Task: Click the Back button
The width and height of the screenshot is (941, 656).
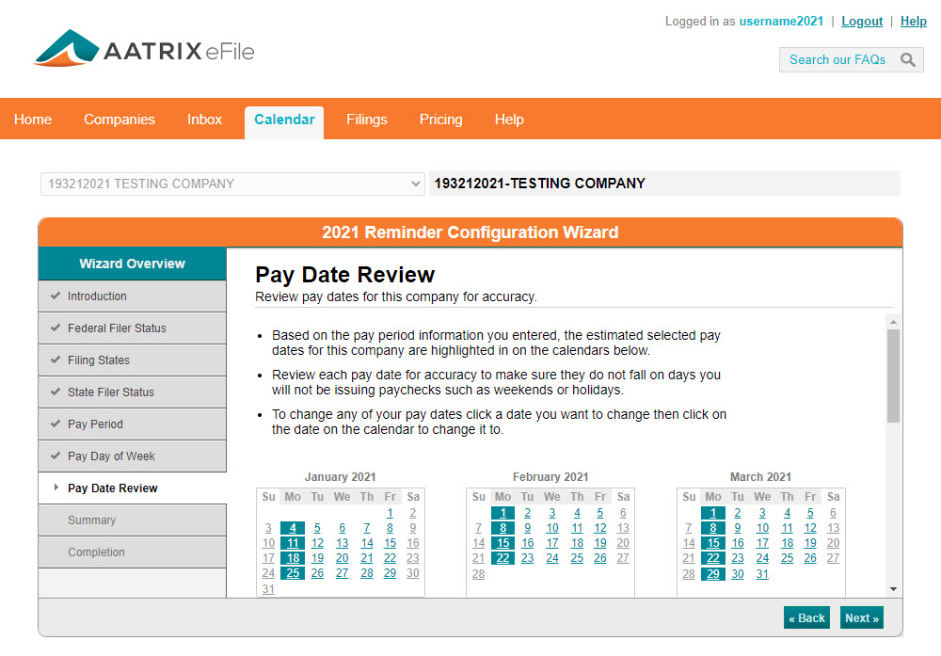Action: [x=806, y=618]
